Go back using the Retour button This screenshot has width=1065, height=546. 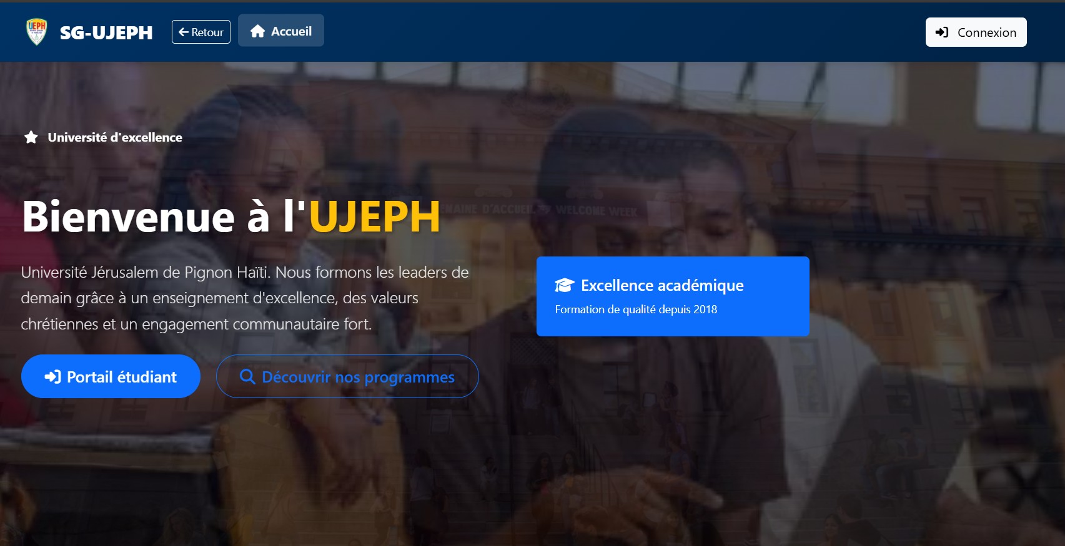201,32
